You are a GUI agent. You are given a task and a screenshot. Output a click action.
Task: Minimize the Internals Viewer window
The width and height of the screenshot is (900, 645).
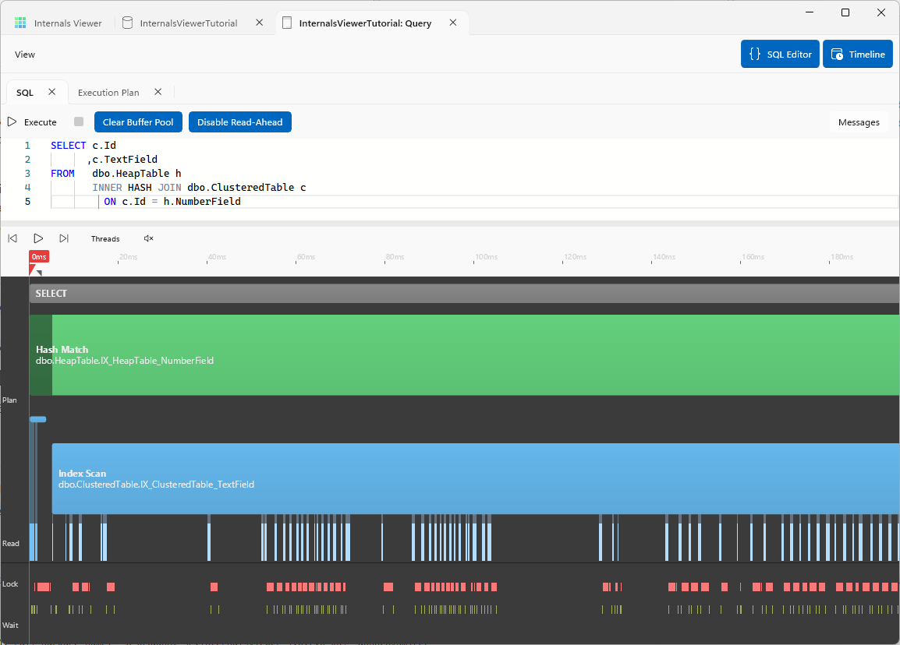(x=810, y=12)
